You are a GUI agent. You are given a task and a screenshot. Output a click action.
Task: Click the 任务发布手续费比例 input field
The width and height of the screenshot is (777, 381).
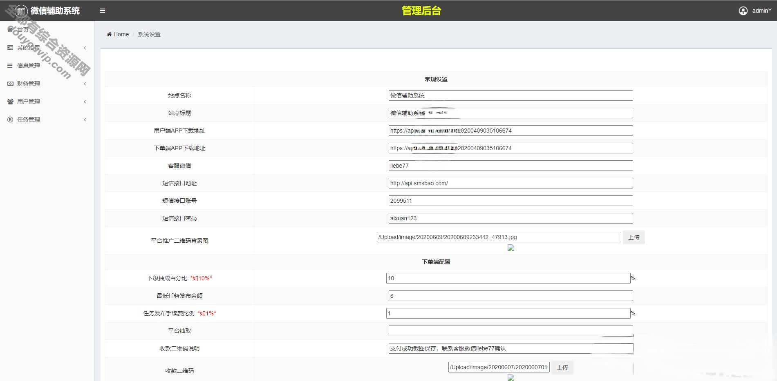pyautogui.click(x=508, y=313)
